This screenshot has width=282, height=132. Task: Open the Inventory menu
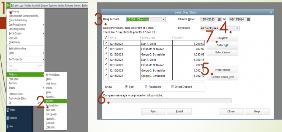point(77,5)
